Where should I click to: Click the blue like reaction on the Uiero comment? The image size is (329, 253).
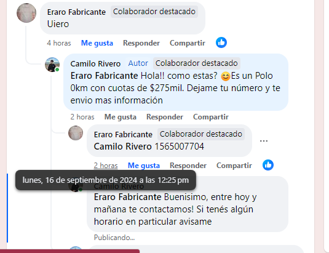221,42
